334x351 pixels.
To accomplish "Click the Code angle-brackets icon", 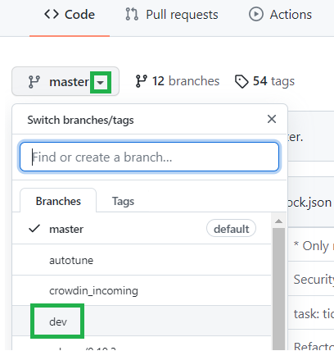I will coord(52,14).
